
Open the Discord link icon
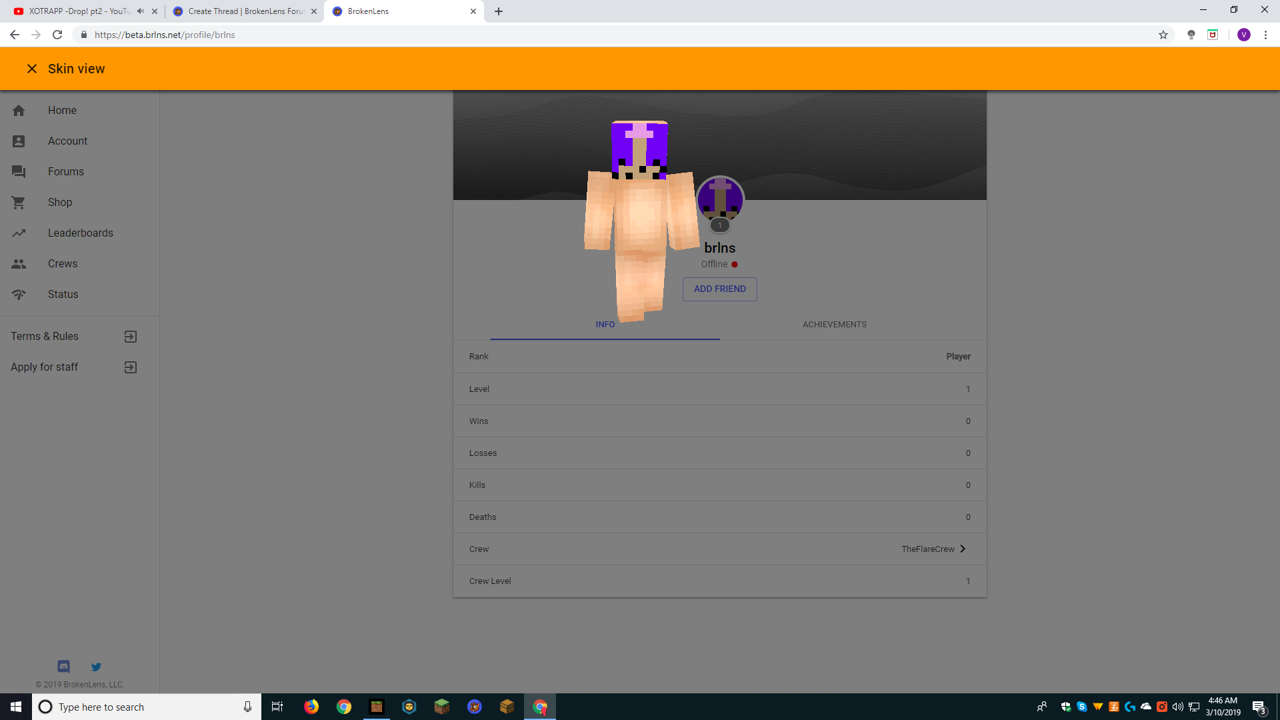(63, 667)
